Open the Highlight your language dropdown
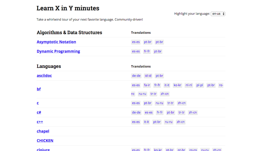 pos(218,14)
